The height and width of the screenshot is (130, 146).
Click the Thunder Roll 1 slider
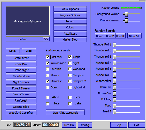[x=127, y=45]
